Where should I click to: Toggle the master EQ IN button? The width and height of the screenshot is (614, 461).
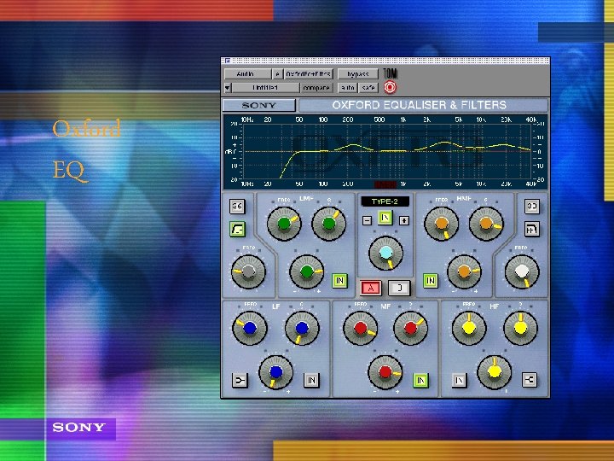click(x=385, y=218)
